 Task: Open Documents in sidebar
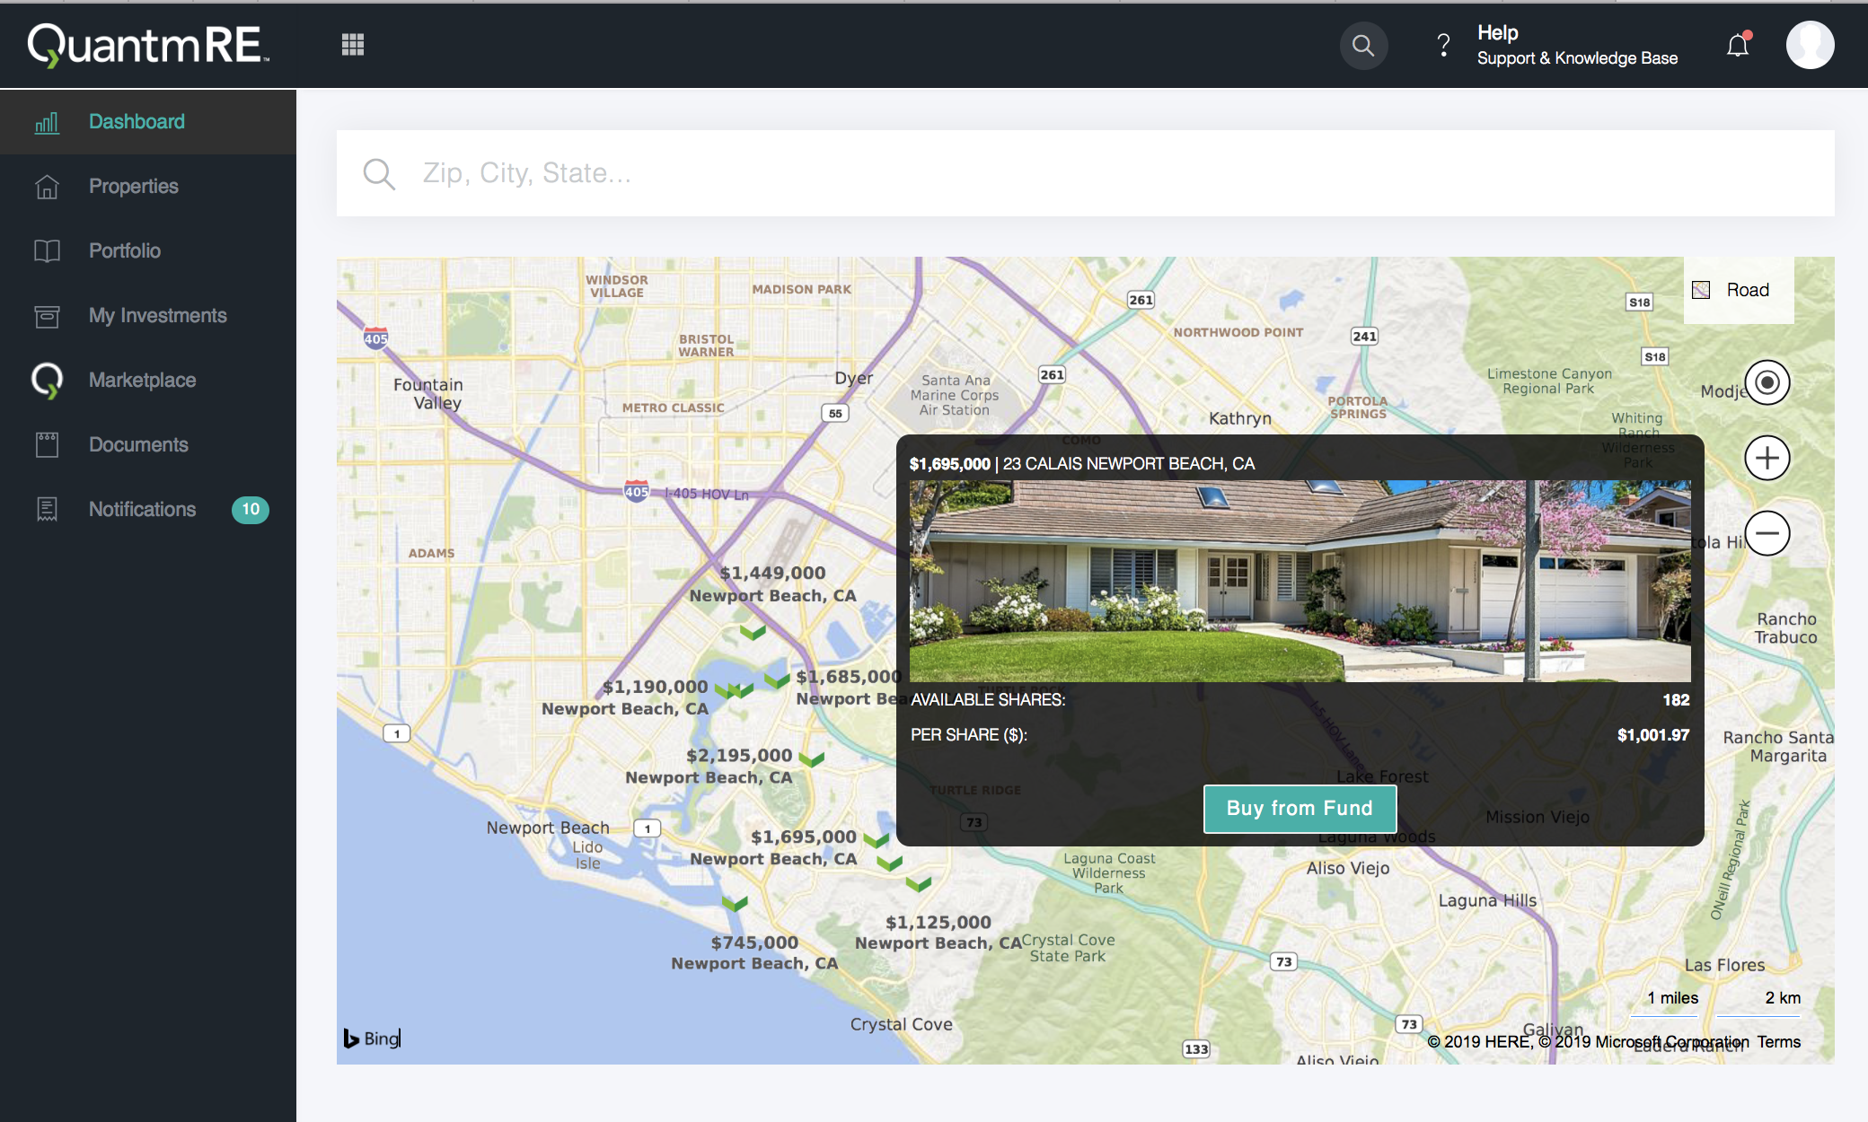(148, 445)
